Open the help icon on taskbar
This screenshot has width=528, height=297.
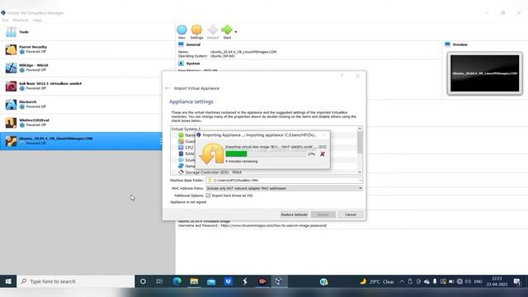tap(323, 281)
